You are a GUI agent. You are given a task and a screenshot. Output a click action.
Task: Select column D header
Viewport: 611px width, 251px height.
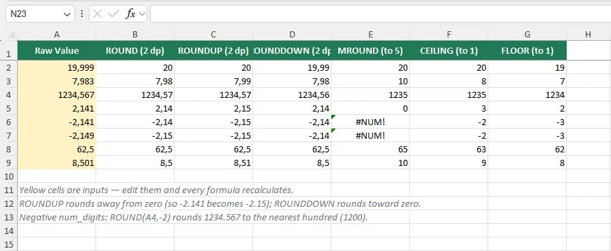[292, 35]
